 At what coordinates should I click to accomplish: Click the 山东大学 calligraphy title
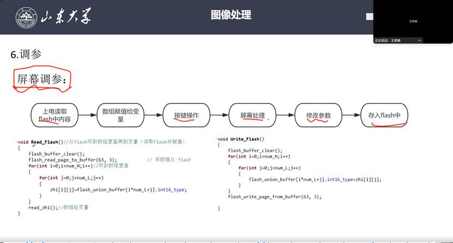67,17
